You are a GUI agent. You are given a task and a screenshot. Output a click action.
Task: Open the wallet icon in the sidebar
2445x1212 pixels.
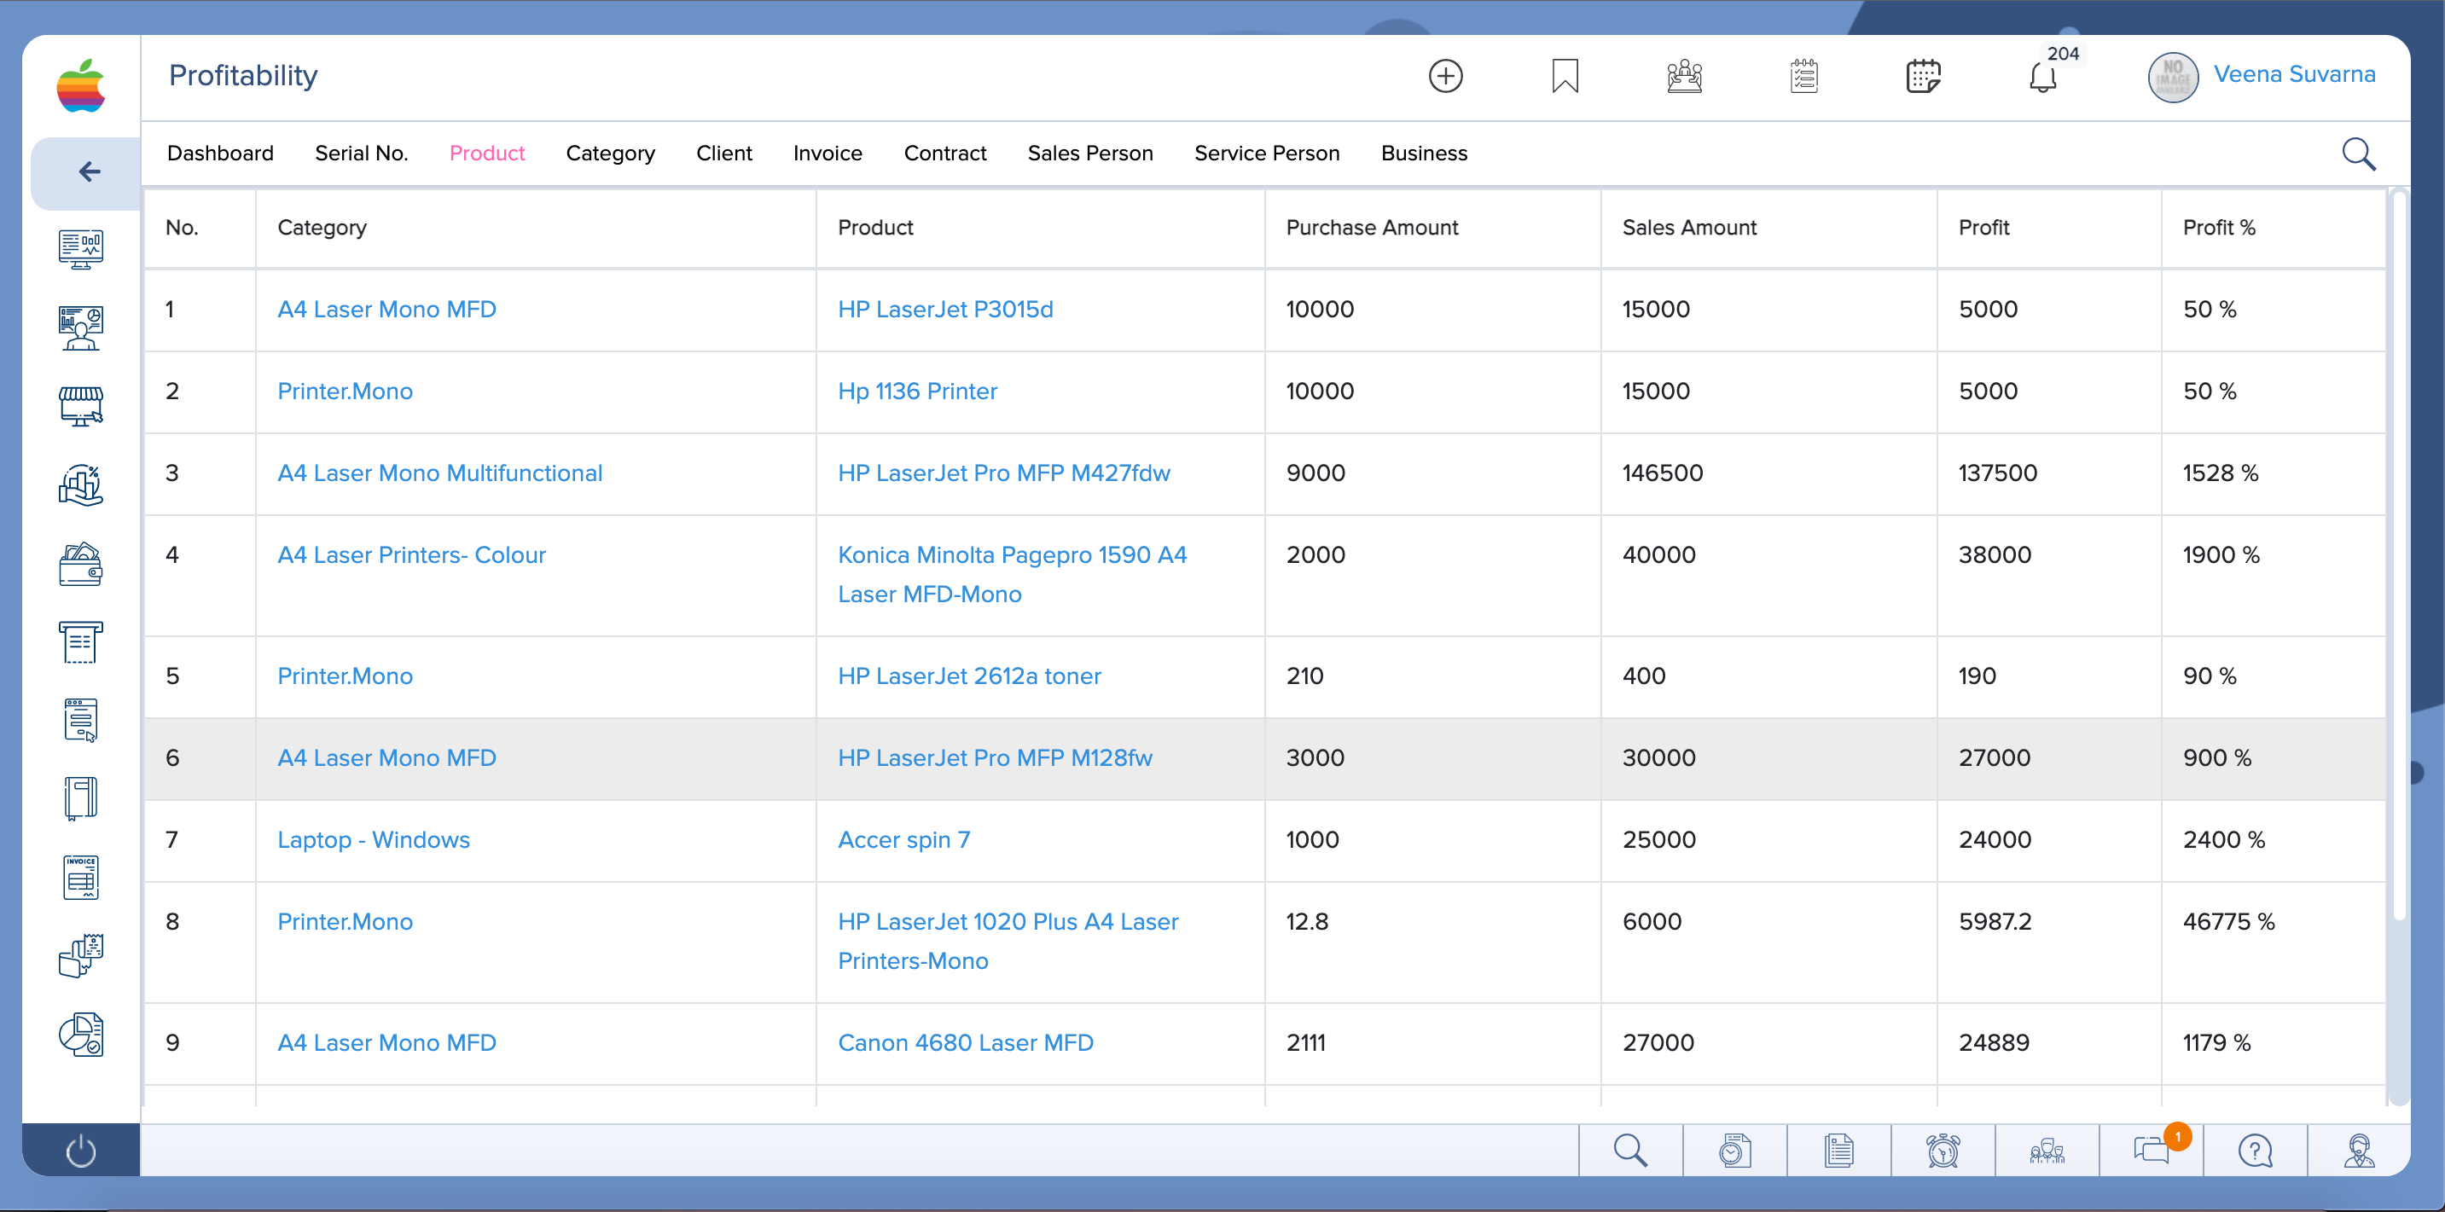pos(81,565)
